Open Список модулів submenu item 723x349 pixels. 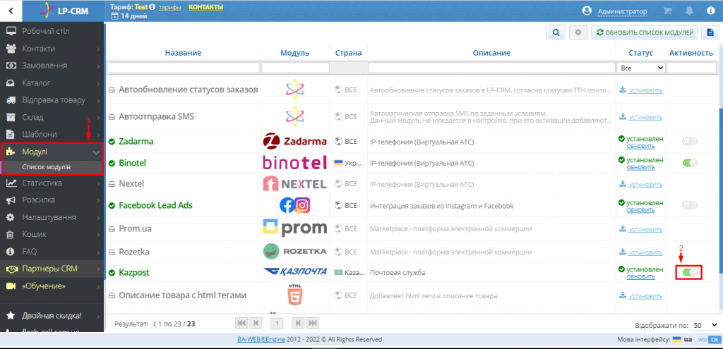coord(52,167)
